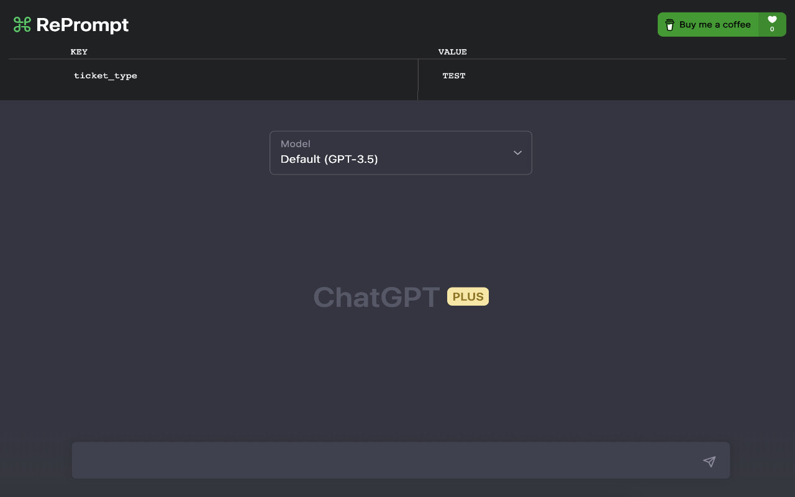Click the yellow PLUS badge
Screen dimensions: 795x497
[468, 296]
